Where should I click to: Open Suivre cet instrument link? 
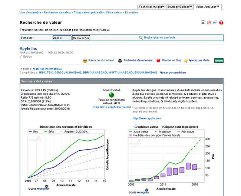click(101, 60)
